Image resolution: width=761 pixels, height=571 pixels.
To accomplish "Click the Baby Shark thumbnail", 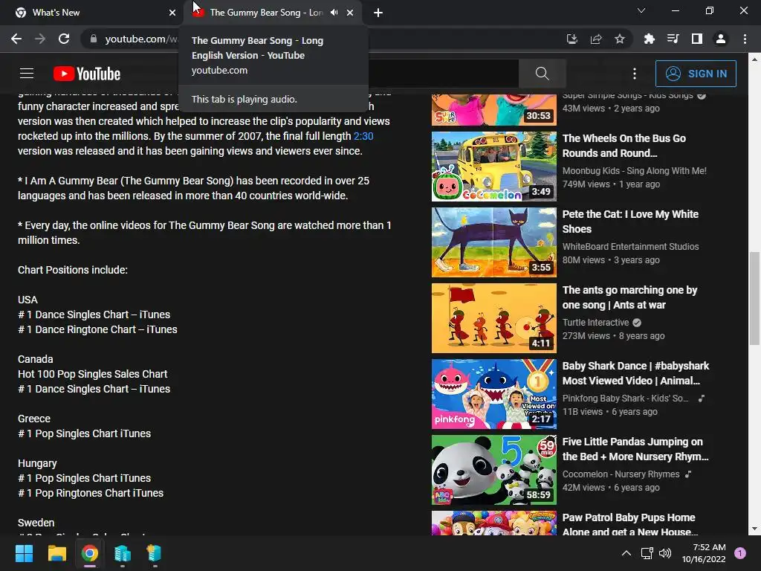I will (x=494, y=394).
